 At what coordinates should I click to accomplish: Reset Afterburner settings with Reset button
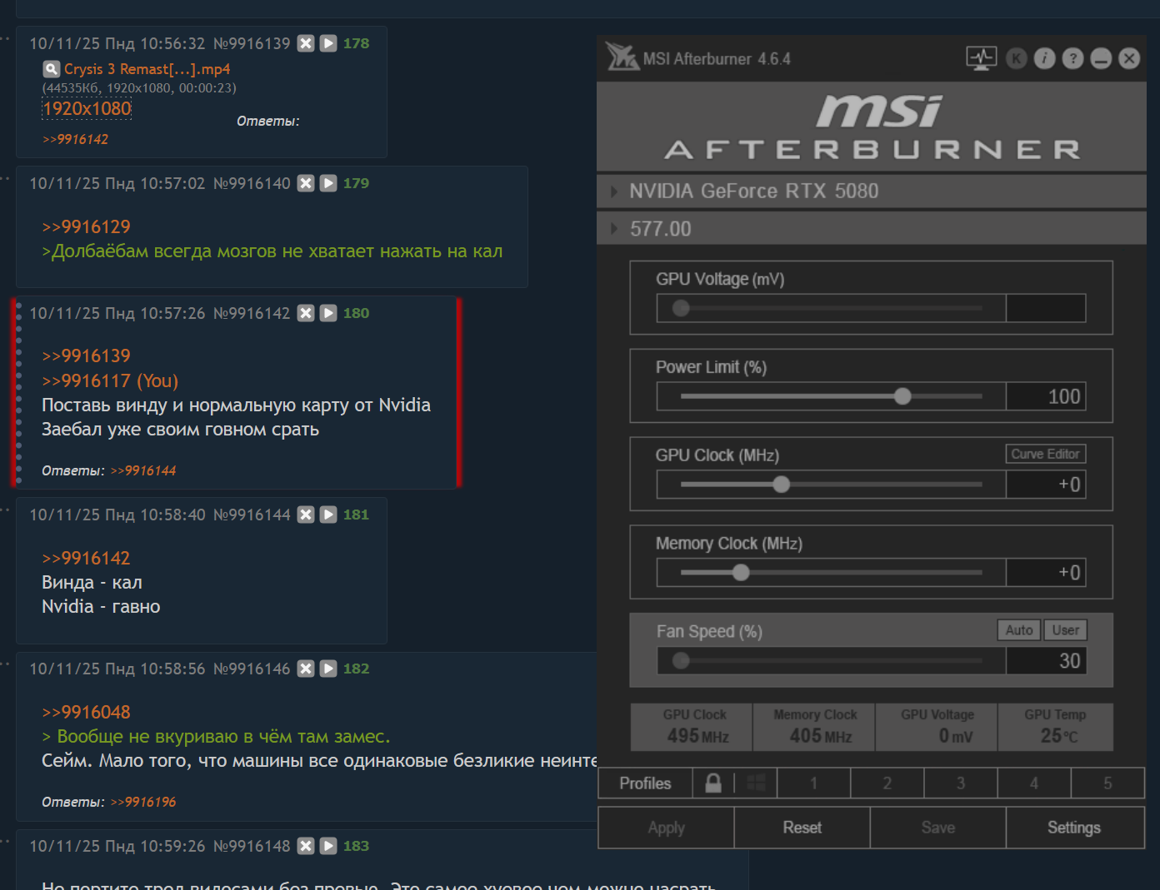point(802,828)
